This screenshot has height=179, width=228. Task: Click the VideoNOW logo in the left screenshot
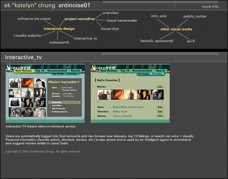point(19,67)
